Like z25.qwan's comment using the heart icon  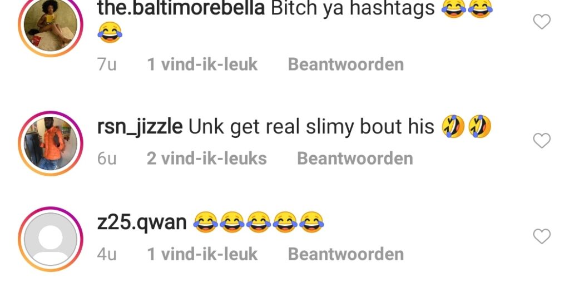[x=542, y=236]
